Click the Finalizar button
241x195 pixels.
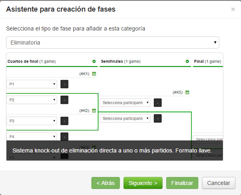182,183
